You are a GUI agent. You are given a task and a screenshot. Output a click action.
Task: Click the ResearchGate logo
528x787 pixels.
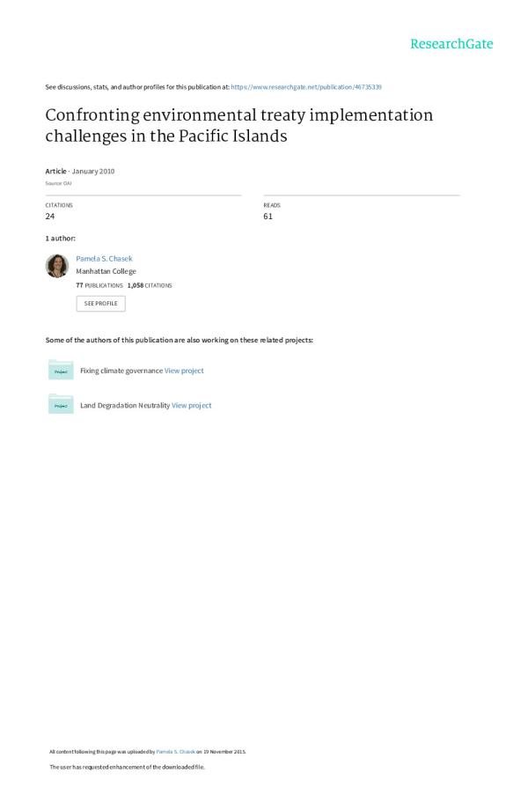[x=451, y=44]
